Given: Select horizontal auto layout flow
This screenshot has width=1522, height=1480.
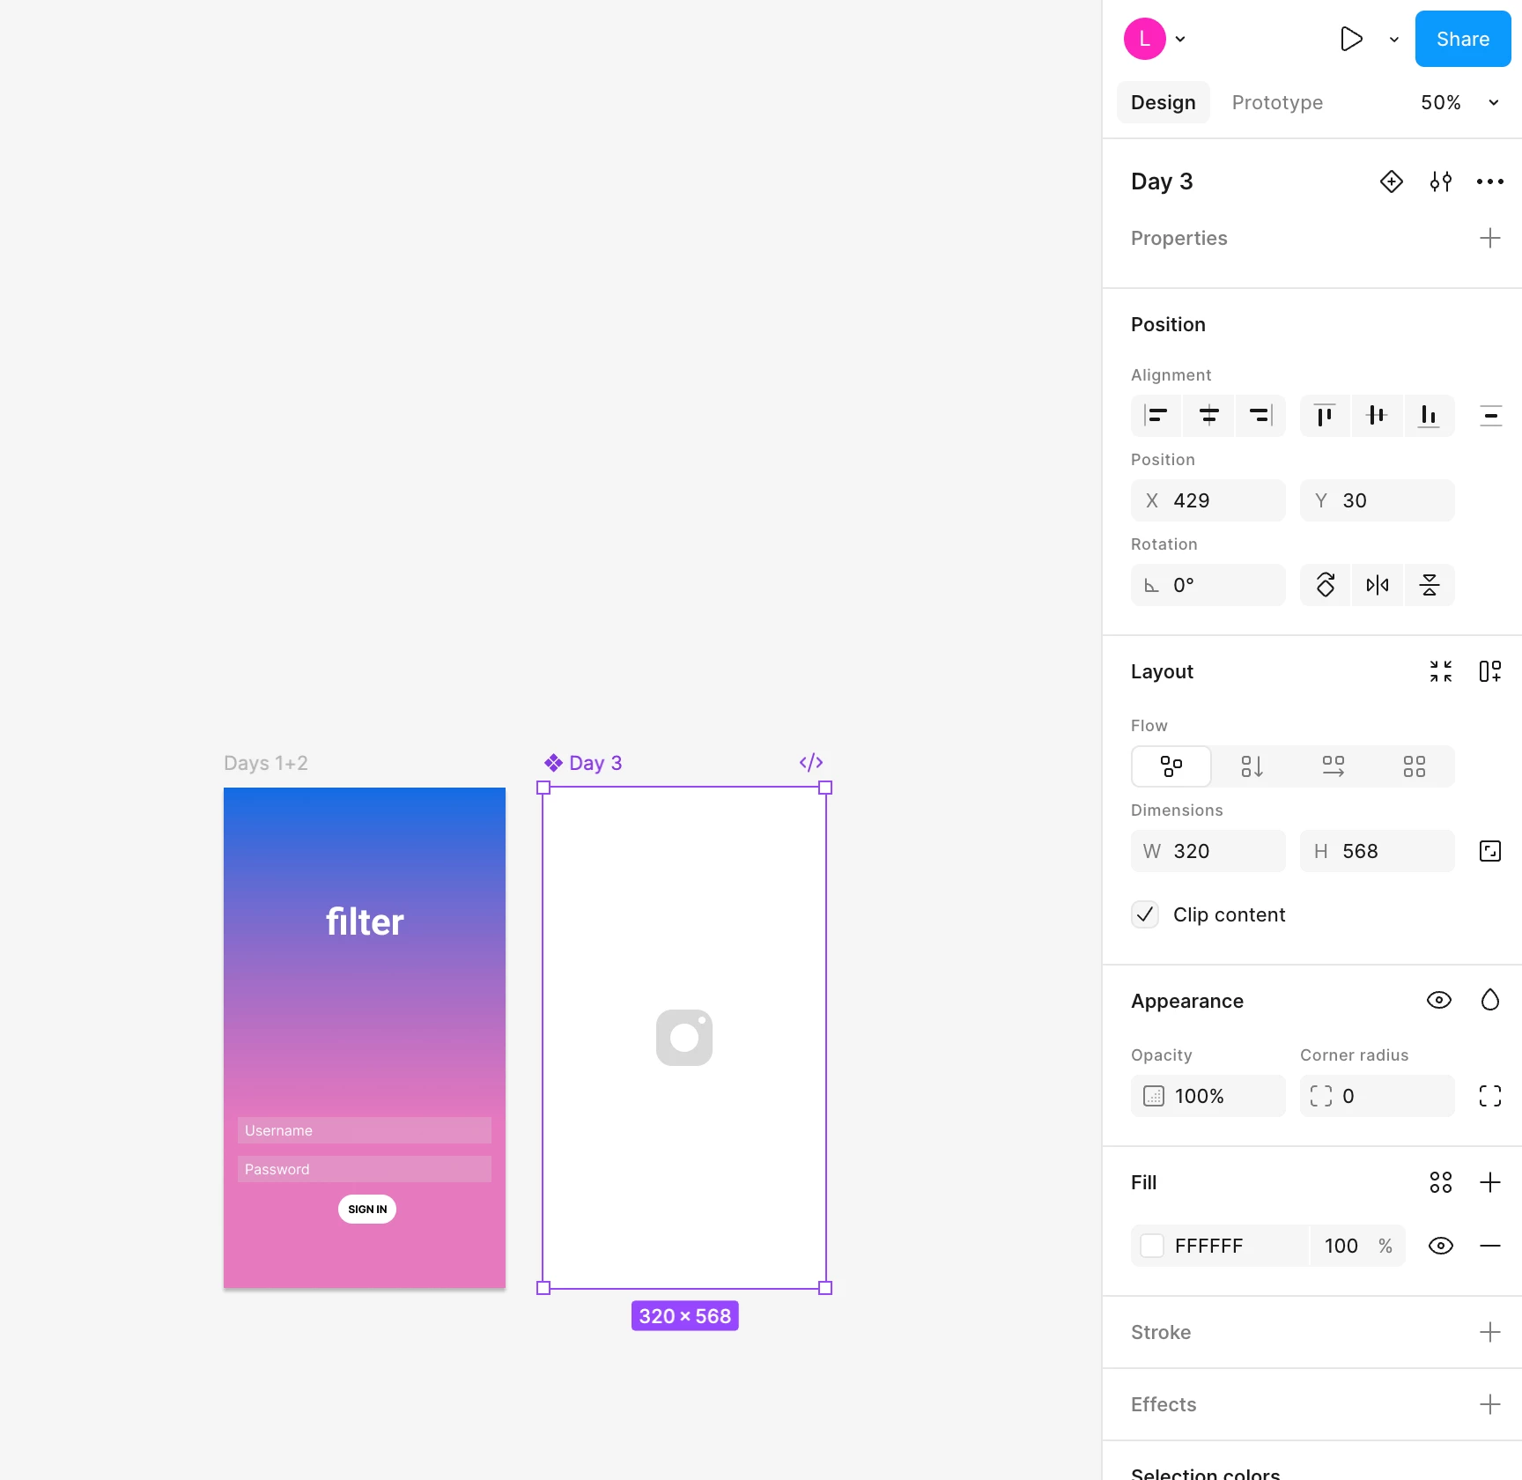Looking at the screenshot, I should click(1334, 766).
